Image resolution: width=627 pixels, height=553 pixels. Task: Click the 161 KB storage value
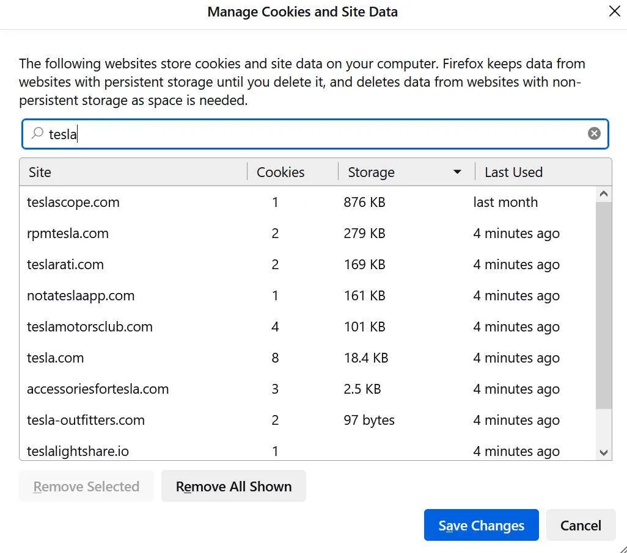coord(364,295)
